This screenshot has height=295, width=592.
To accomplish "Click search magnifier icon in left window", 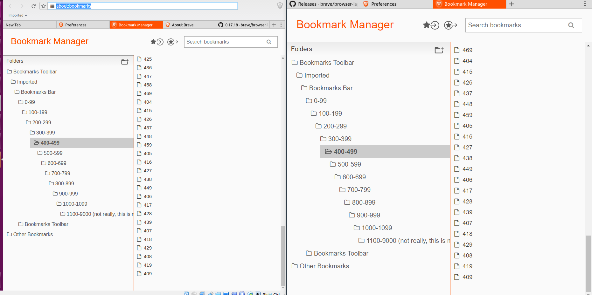I will [269, 42].
